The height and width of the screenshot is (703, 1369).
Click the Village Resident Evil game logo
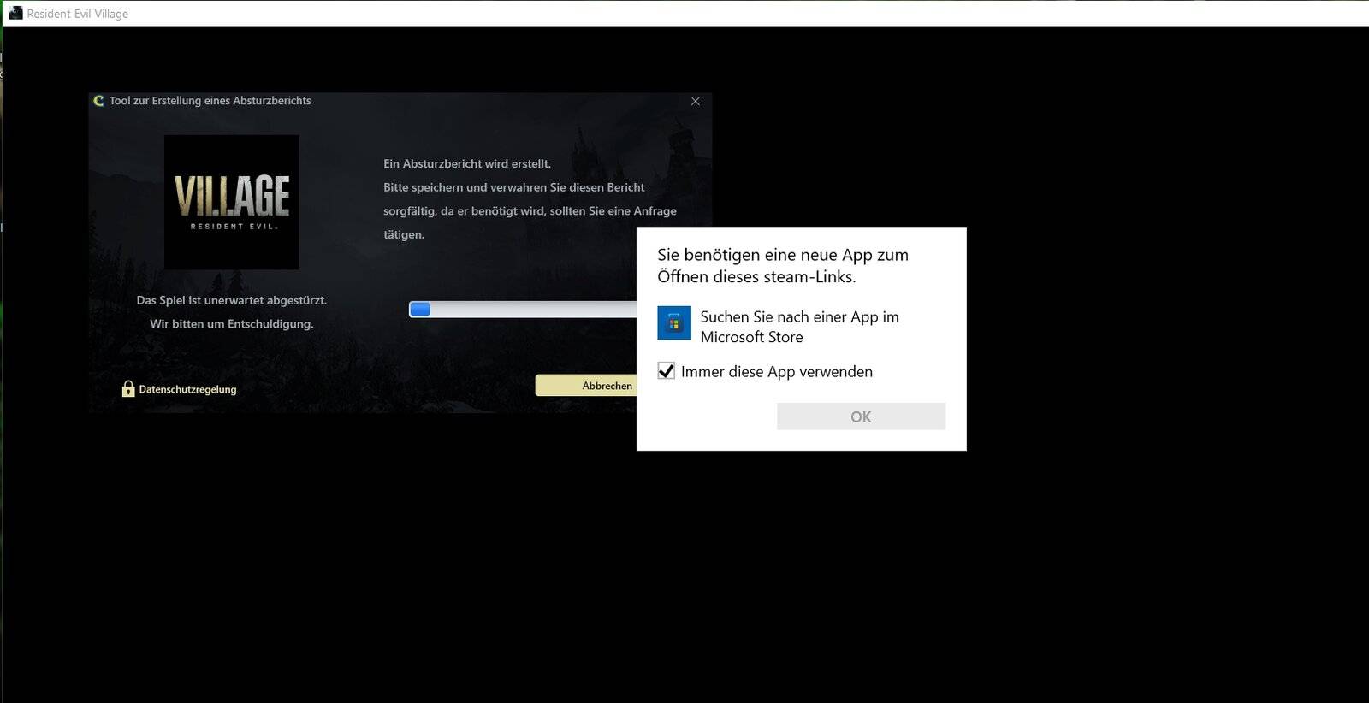coord(232,202)
